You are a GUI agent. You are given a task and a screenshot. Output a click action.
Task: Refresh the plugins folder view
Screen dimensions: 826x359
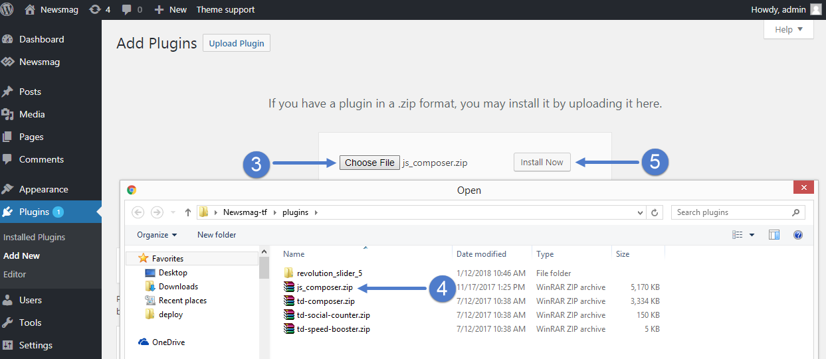tap(655, 212)
